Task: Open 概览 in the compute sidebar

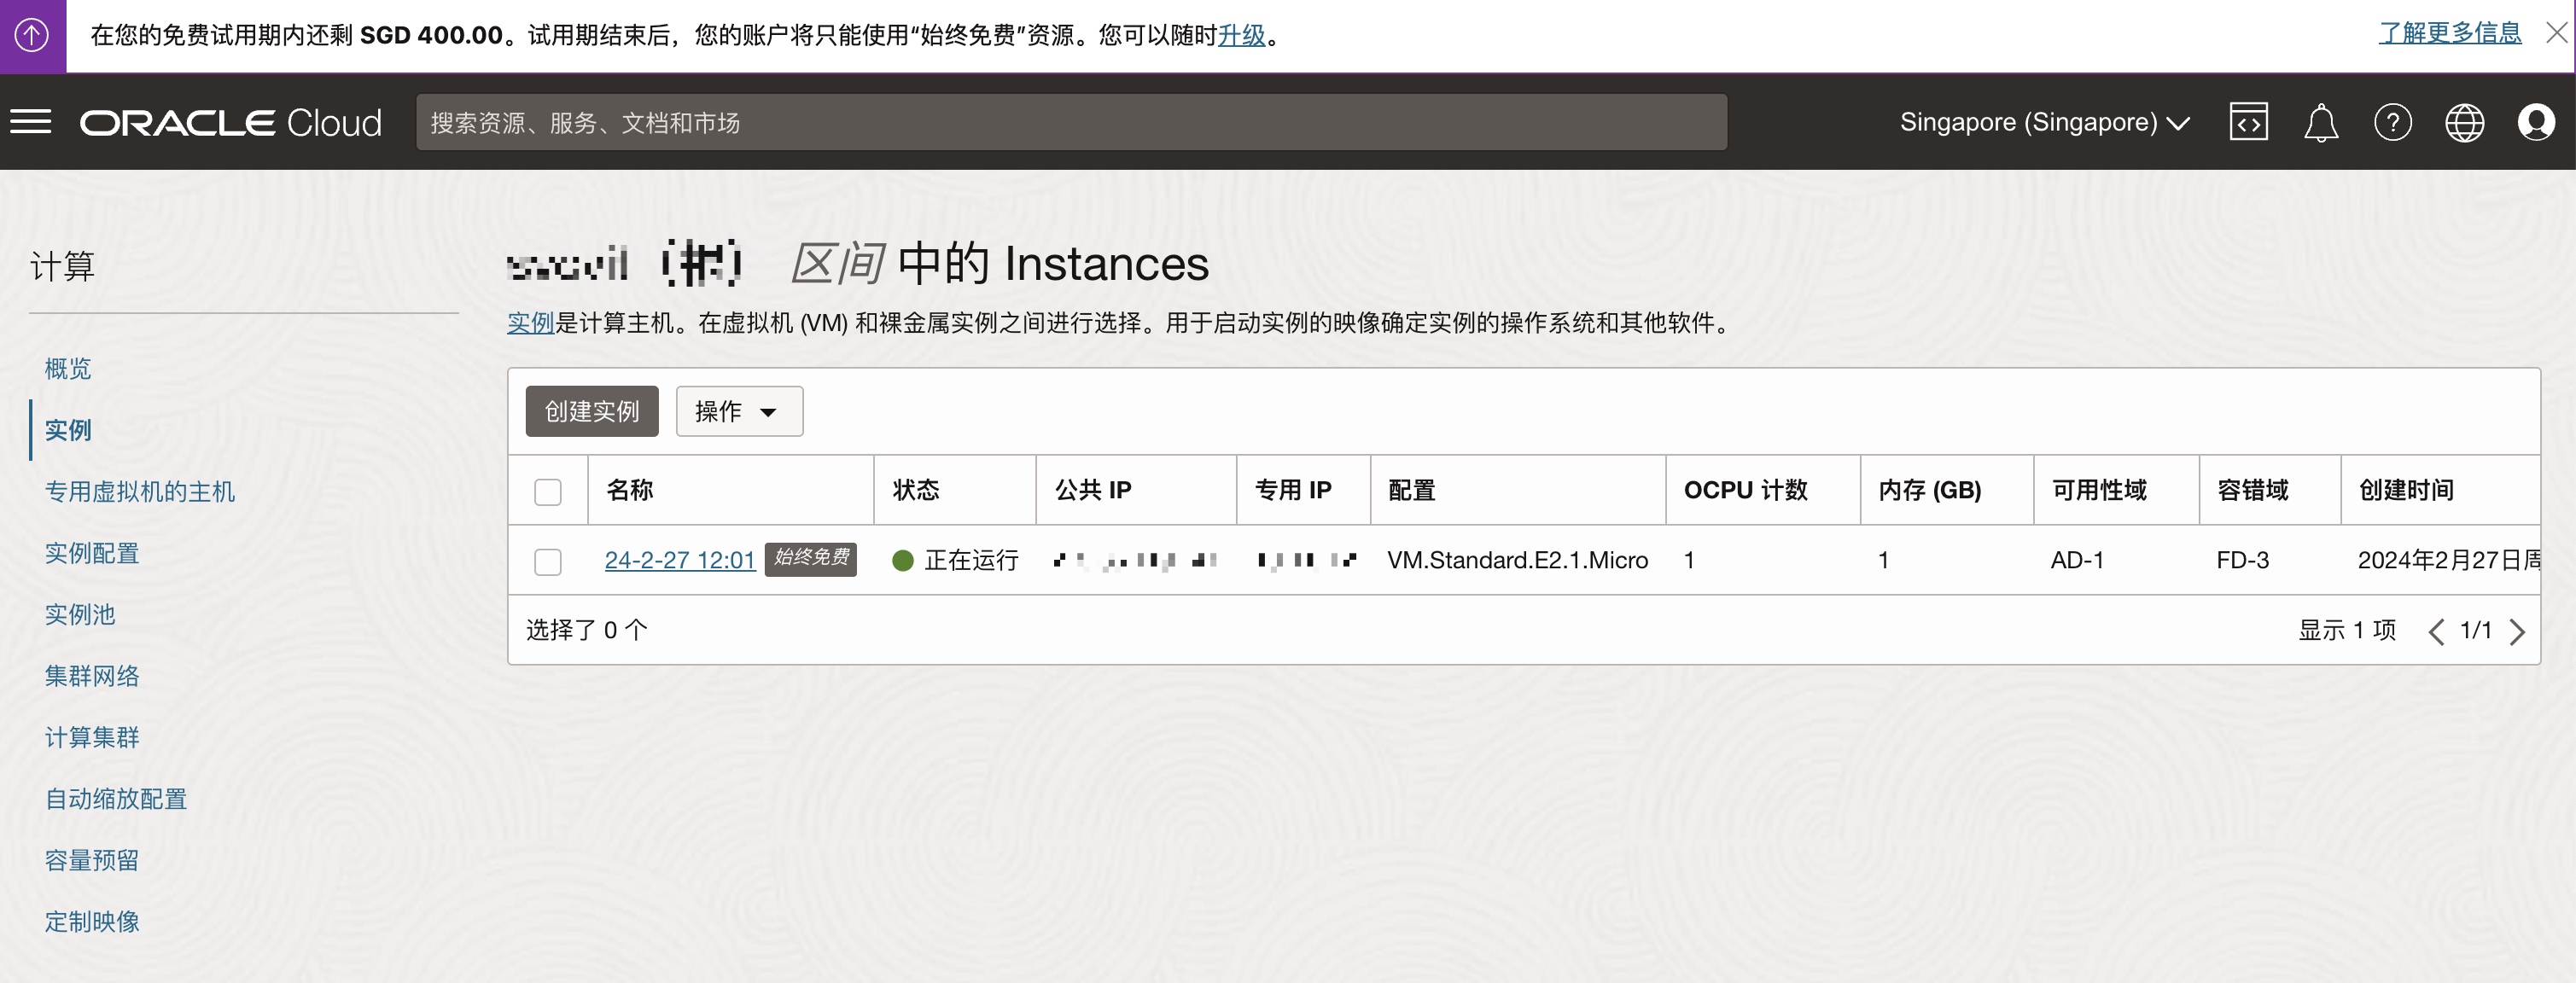Action: click(x=68, y=368)
